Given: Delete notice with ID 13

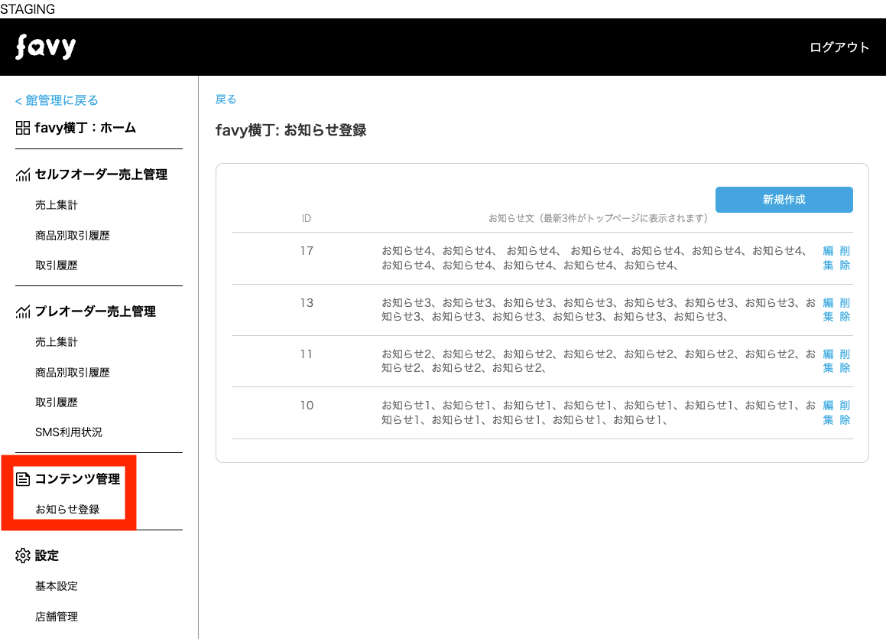Looking at the screenshot, I should (845, 309).
